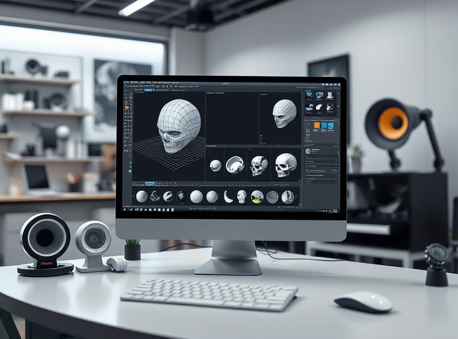The width and height of the screenshot is (458, 339).
Task: Select the small skull preset in bottom shelf
Action: tap(242, 196)
